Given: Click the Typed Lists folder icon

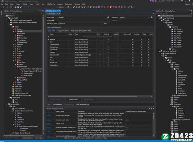Looking at the screenshot, I should pos(14,89).
